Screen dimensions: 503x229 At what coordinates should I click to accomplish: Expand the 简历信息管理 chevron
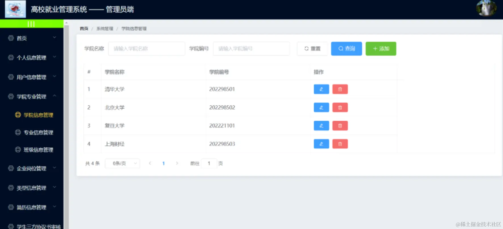click(55, 207)
